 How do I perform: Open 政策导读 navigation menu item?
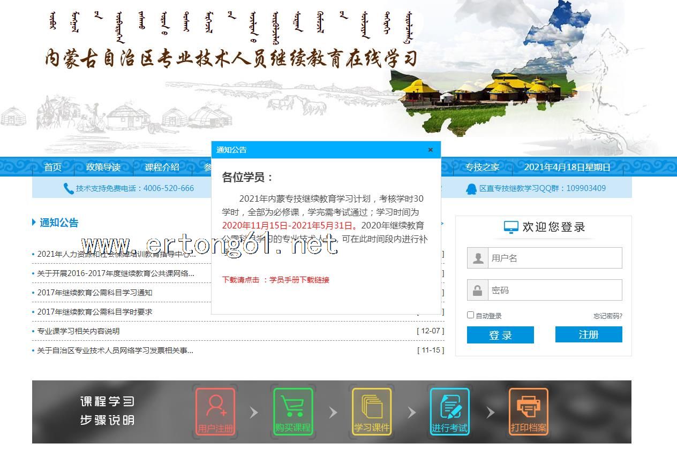coord(103,167)
